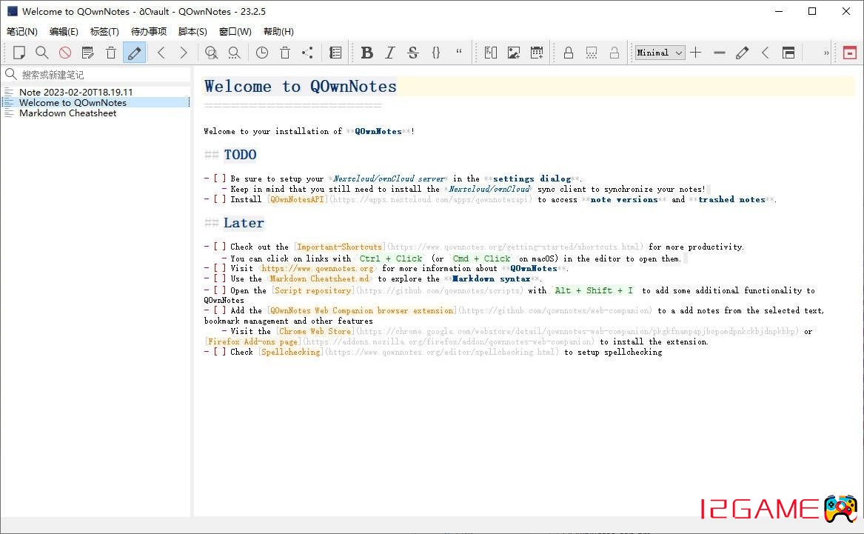The height and width of the screenshot is (534, 864).
Task: Expand the toolbar overflow chevron
Action: point(826,53)
